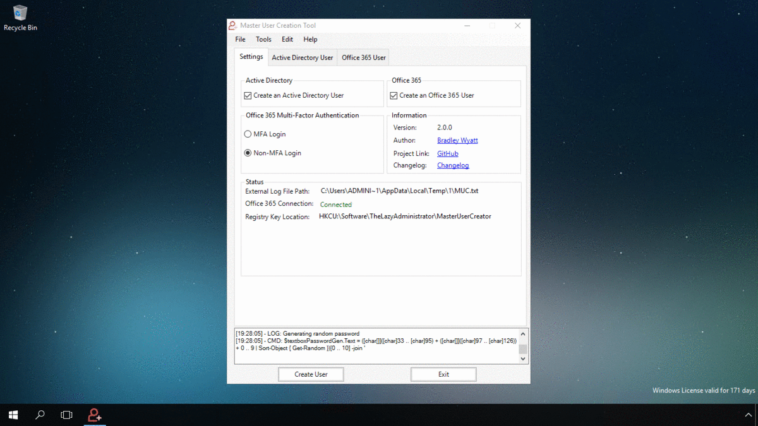Click the Registry Key Location label

coord(277,217)
